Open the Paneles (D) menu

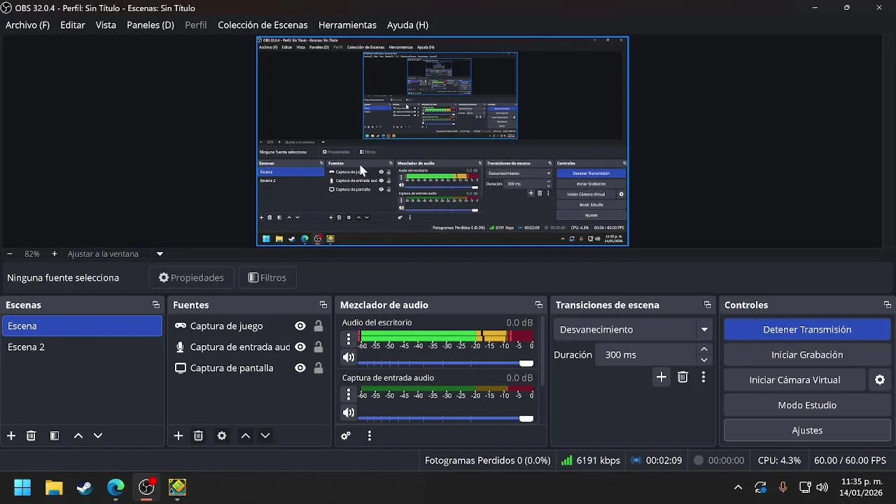point(150,24)
